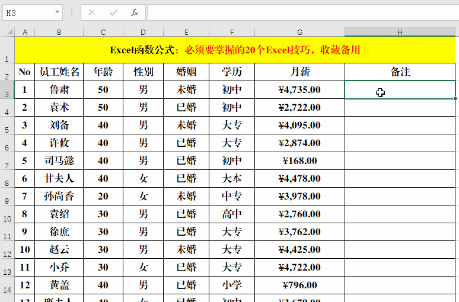Click the 年龄 header cell
459x302 pixels.
103,72
